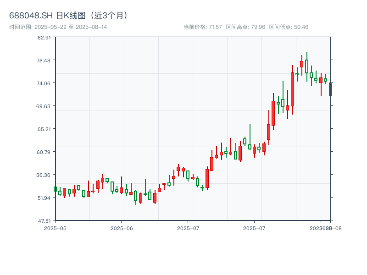This screenshot has width=367, height=275.
Task: Click the 51.94 y-axis value
Action: coord(44,198)
